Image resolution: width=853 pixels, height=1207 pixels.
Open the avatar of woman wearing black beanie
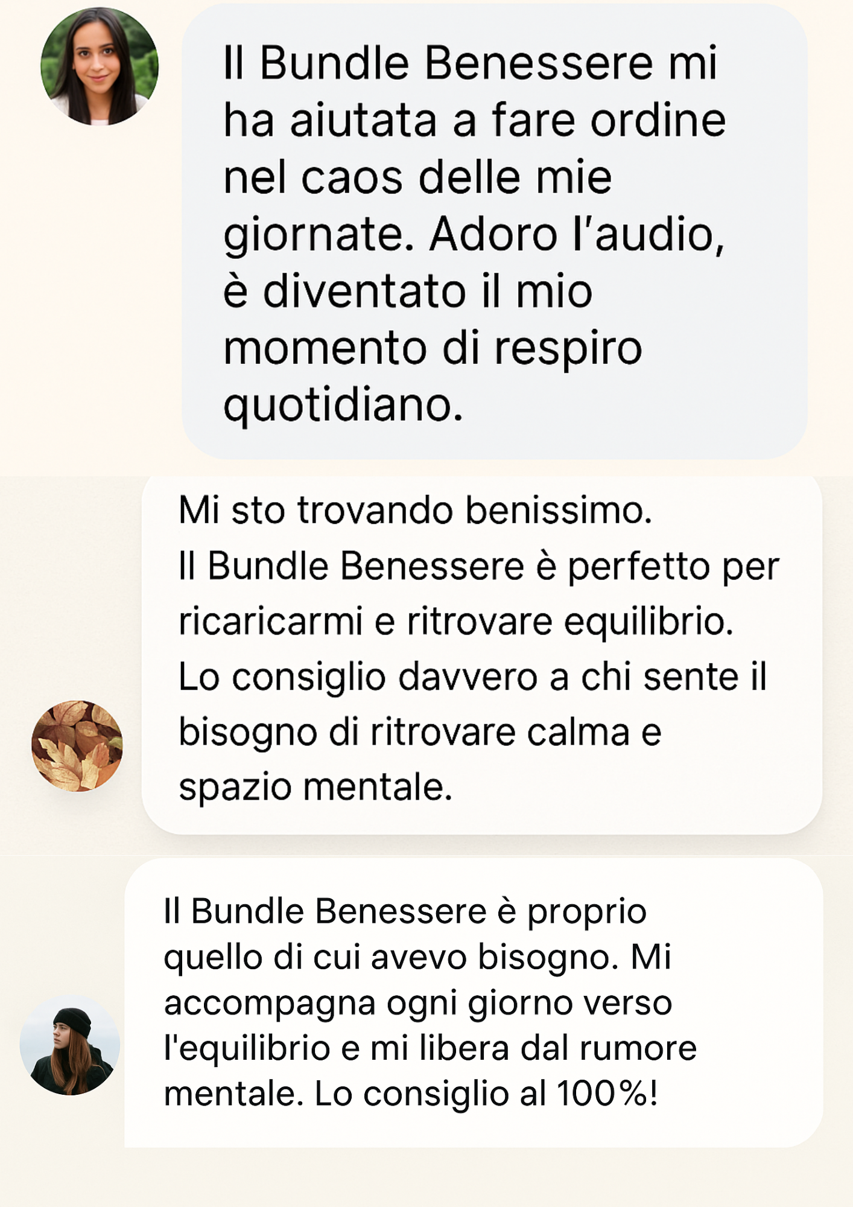(70, 1045)
